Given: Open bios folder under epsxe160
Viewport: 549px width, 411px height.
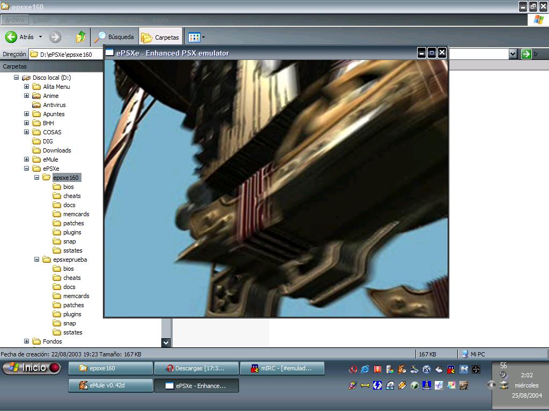Looking at the screenshot, I should [63, 187].
